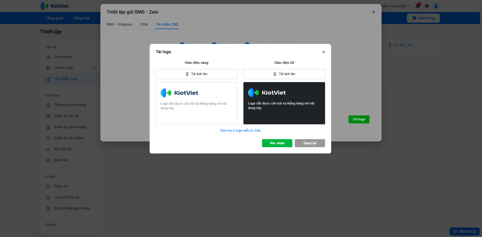Open the settings gear in the header

[427, 6]
